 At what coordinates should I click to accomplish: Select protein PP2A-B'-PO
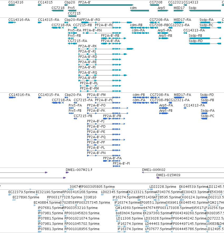coord(96,105)
